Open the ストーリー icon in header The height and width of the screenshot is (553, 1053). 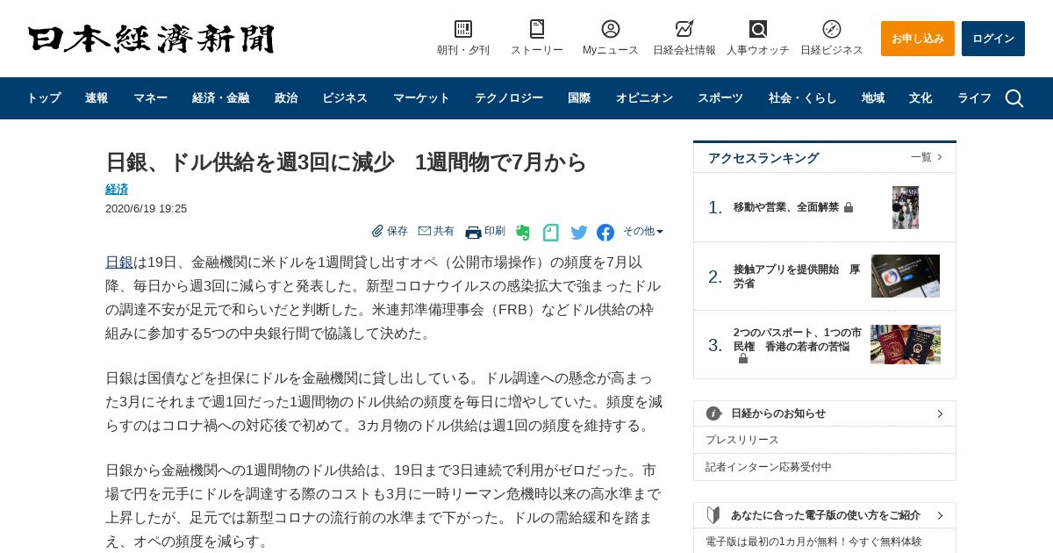[537, 29]
